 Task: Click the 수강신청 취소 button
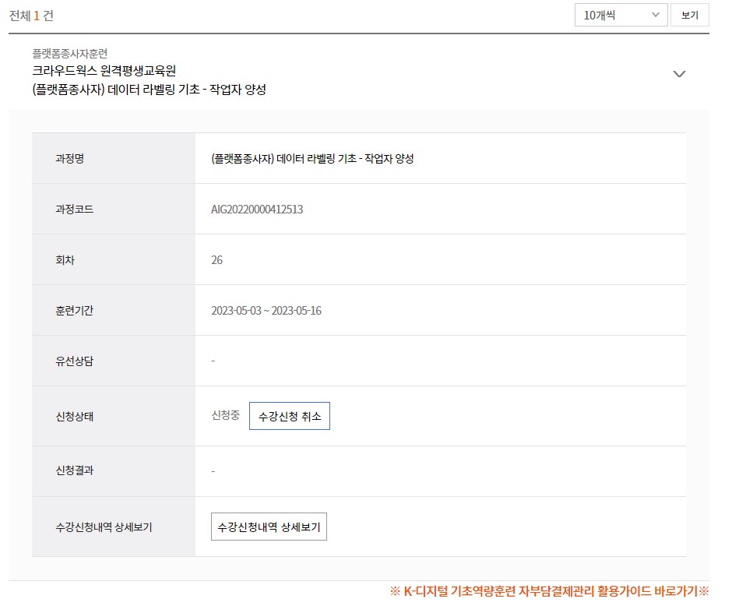(x=290, y=416)
